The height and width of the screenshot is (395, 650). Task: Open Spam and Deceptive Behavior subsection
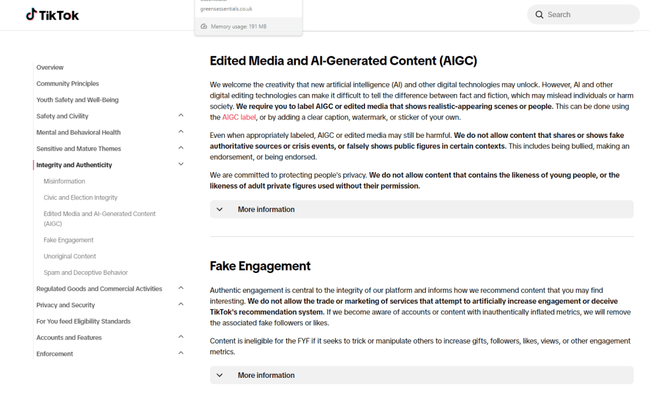tap(86, 272)
